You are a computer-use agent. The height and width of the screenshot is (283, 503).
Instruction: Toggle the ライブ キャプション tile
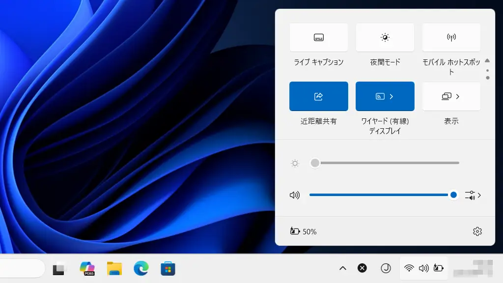pyautogui.click(x=319, y=38)
